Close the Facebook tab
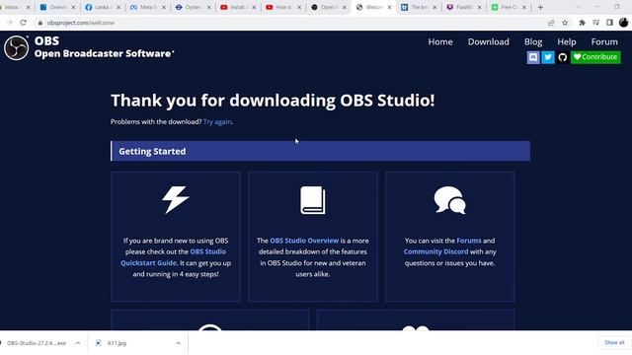Image resolution: width=632 pixels, height=355 pixels. 118,7
